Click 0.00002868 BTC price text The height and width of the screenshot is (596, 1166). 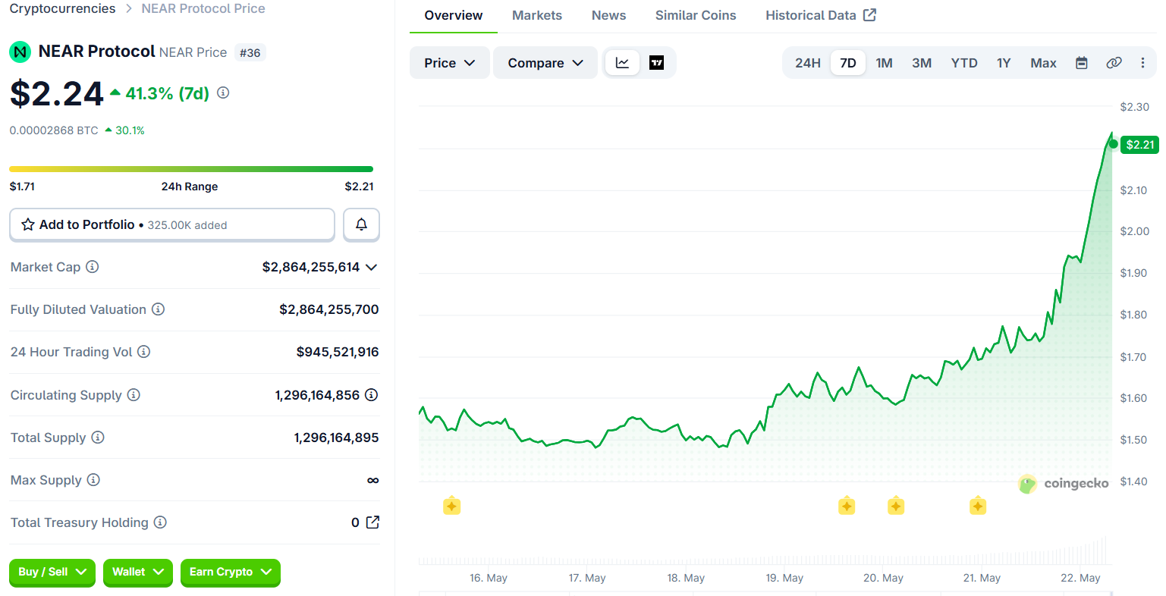point(54,130)
